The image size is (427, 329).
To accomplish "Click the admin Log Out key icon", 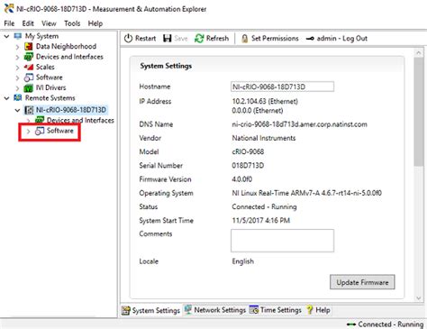I will [x=310, y=39].
